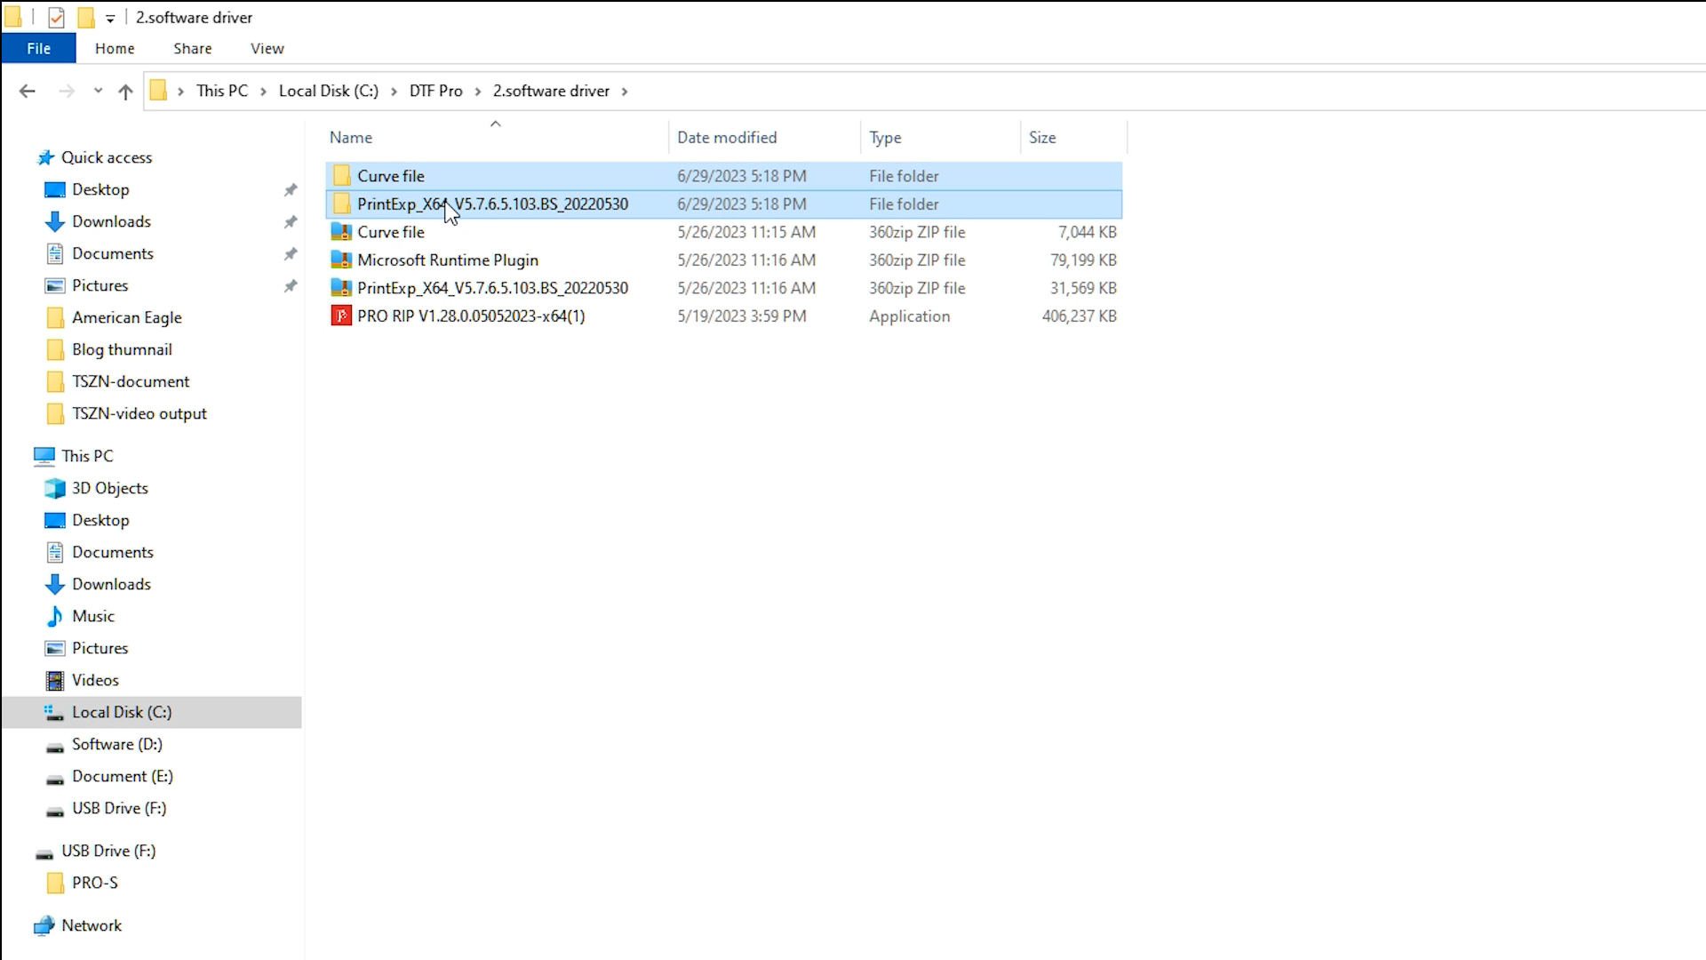The width and height of the screenshot is (1706, 960).
Task: Select This PC in navigation pane
Action: 87,456
